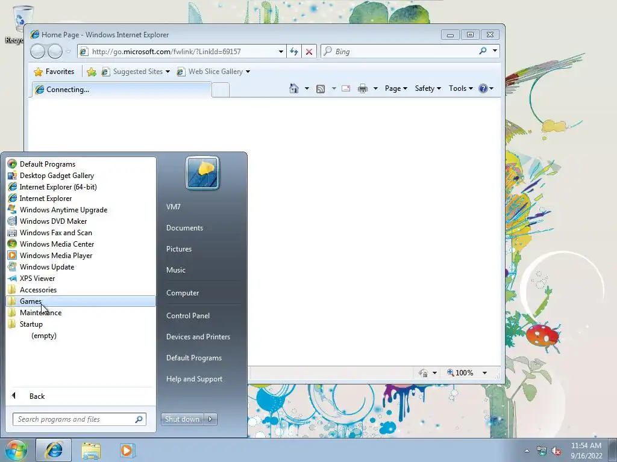The width and height of the screenshot is (617, 462).
Task: Open the Favorites button
Action: 54,72
